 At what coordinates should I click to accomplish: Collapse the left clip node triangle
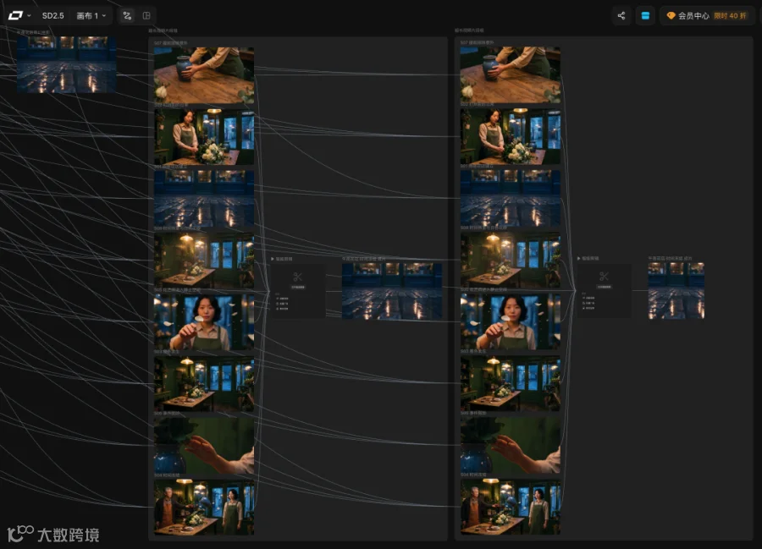point(273,259)
